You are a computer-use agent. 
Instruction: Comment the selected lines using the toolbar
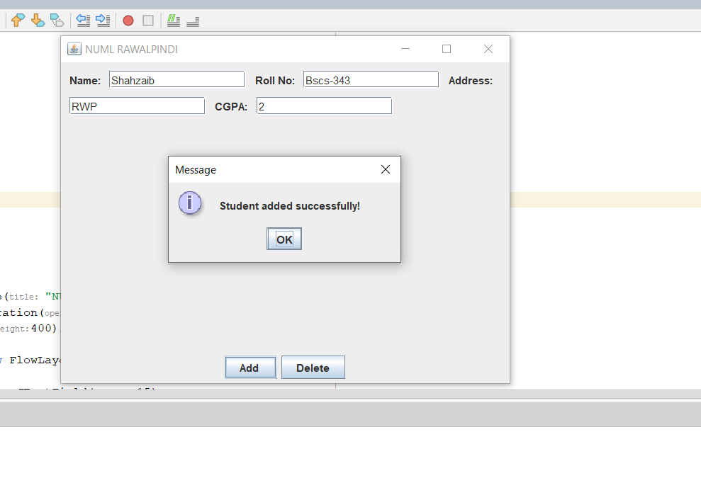click(174, 21)
